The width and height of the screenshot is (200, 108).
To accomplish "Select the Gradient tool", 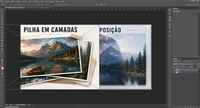I will (x=2, y=41).
